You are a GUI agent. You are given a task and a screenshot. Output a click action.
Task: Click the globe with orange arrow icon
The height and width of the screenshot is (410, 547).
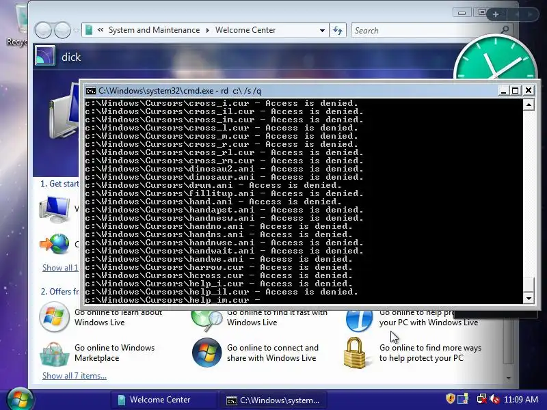55,244
